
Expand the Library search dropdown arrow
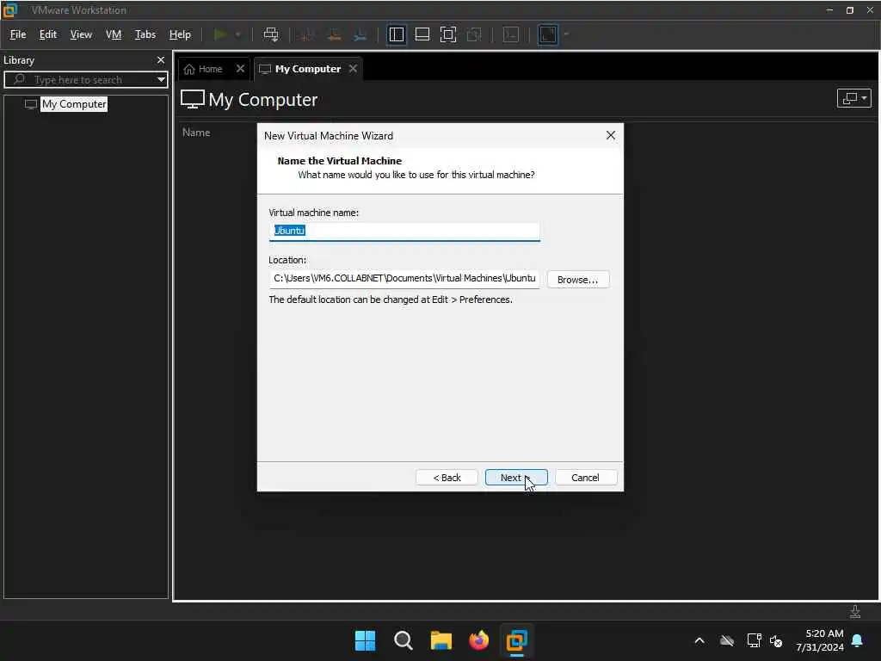(161, 80)
